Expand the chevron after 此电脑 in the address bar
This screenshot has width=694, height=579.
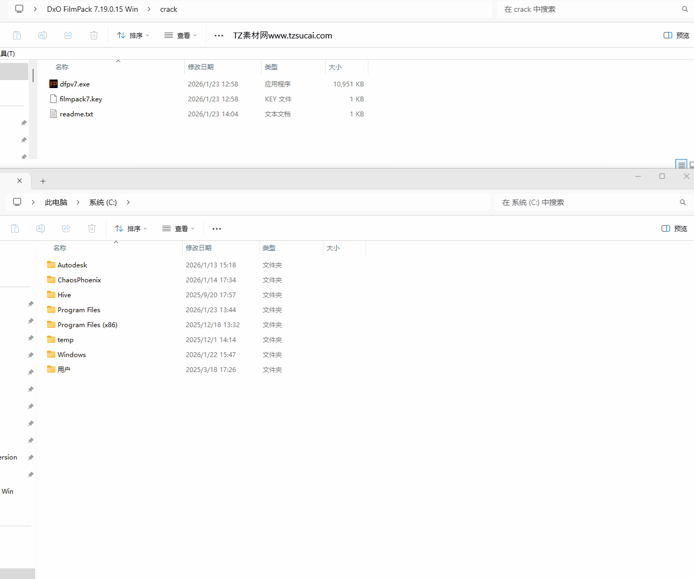click(x=78, y=202)
